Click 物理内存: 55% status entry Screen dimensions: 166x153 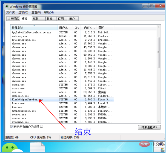pyautogui.click(x=70, y=137)
